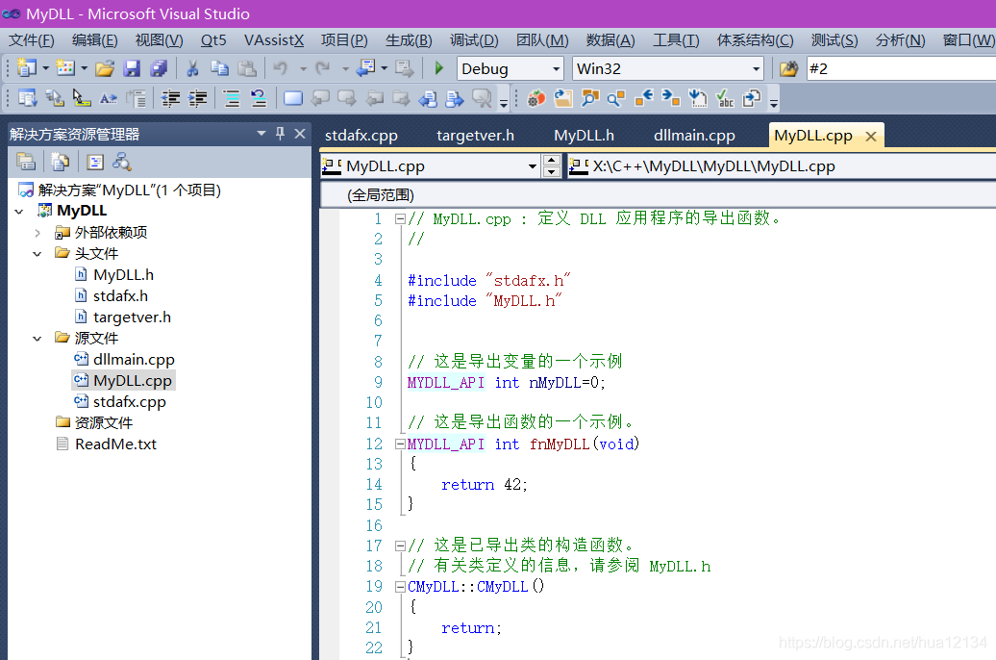Screen dimensions: 996x660
Task: Click the Add New Item toolbar icon
Action: tap(65, 67)
